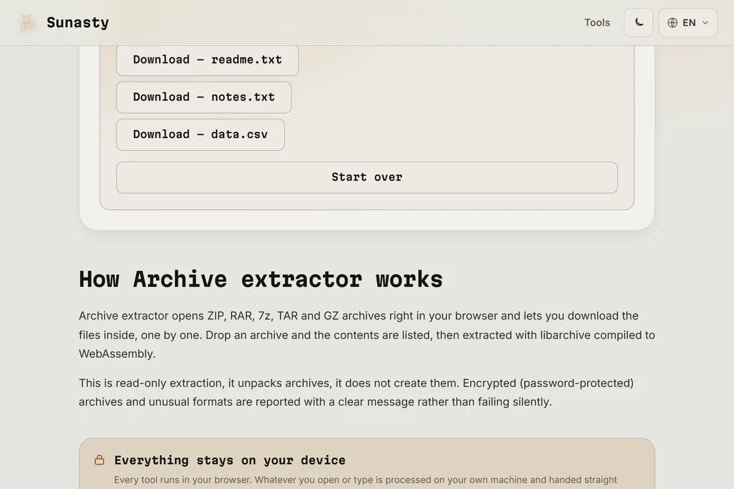The height and width of the screenshot is (489, 734).
Task: Open the Sunasty home link text
Action: point(77,23)
